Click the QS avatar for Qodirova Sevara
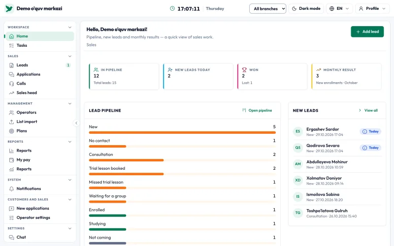This screenshot has height=246, width=394. coord(298,148)
